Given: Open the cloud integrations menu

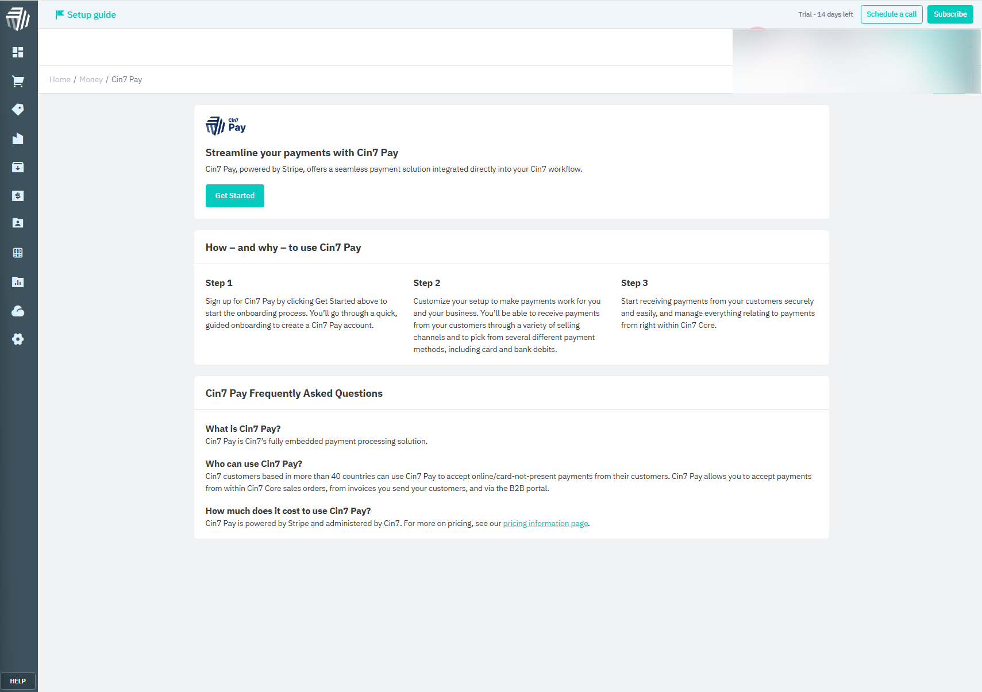Looking at the screenshot, I should [x=18, y=311].
